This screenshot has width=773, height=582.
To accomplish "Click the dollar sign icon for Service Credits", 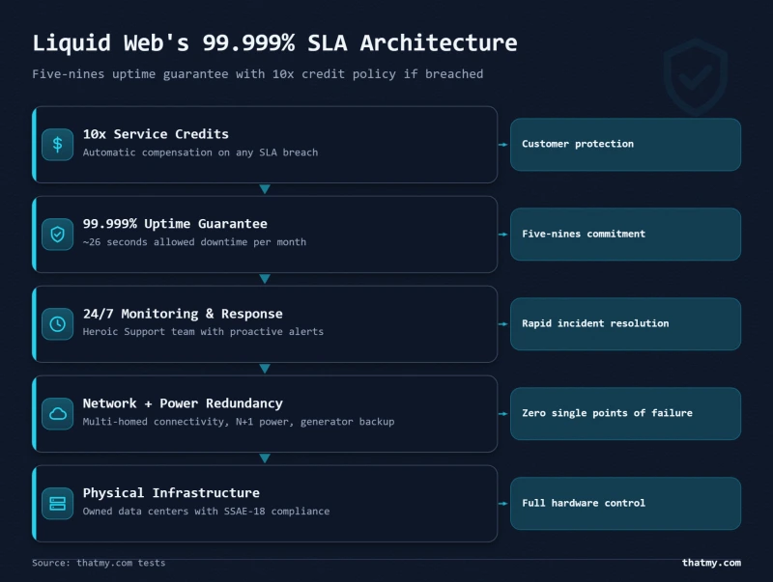I will pos(58,144).
